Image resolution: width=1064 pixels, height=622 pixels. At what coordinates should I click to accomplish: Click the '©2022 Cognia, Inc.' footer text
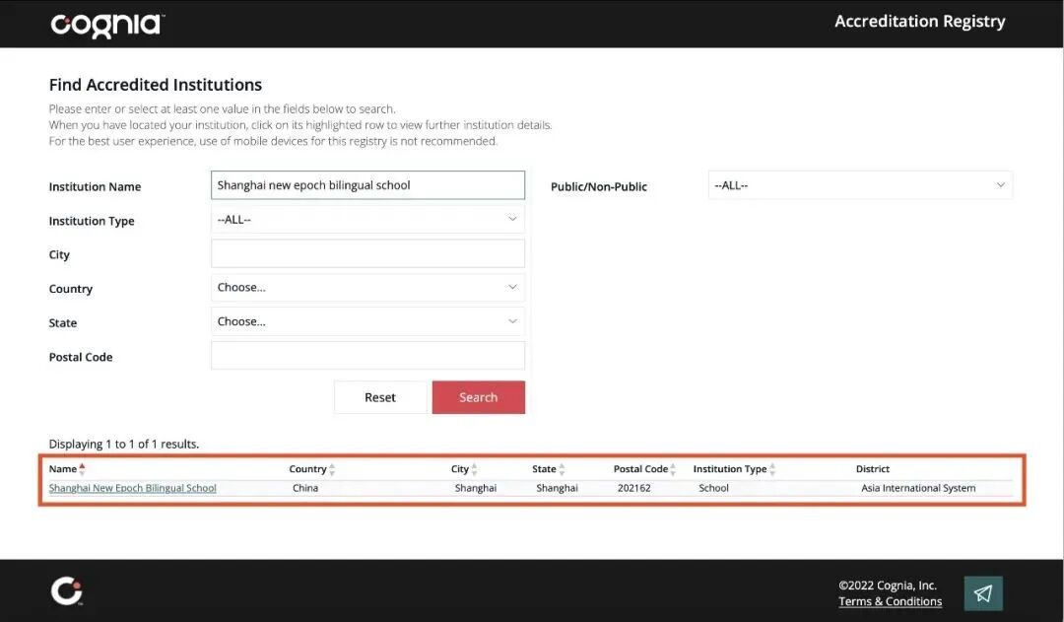tap(888, 586)
